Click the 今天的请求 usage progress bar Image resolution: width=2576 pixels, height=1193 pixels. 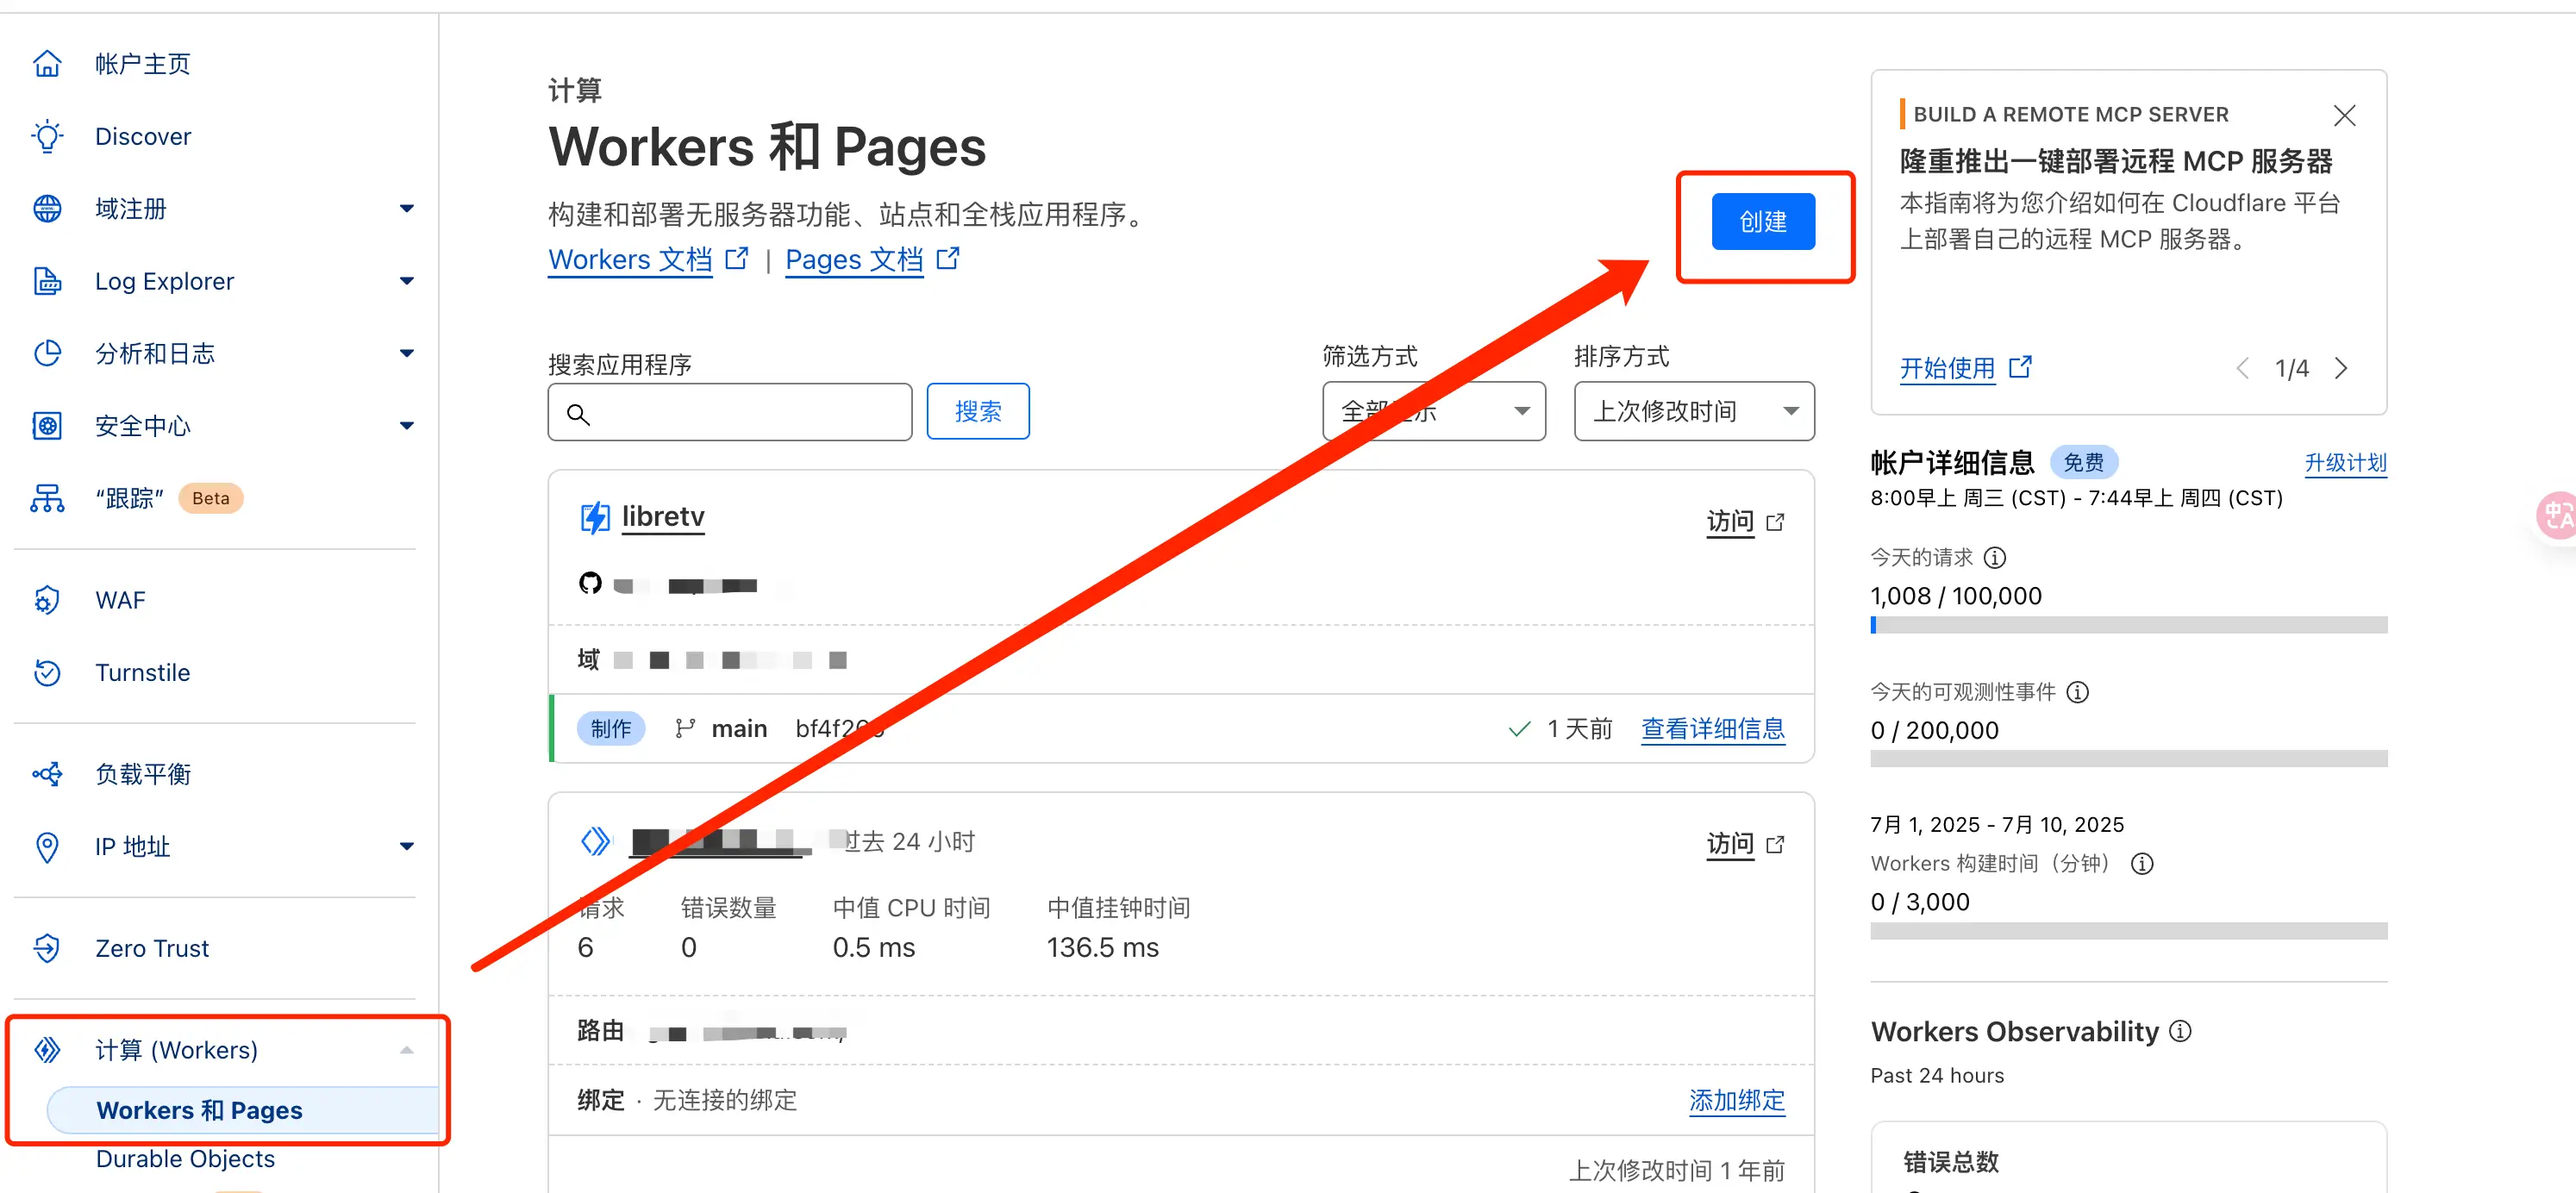pos(2128,625)
